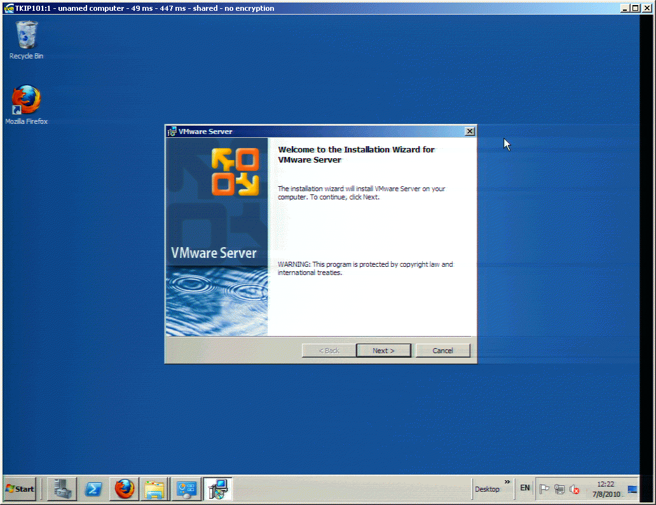656x505 pixels.
Task: Open the Start menu
Action: 20,488
